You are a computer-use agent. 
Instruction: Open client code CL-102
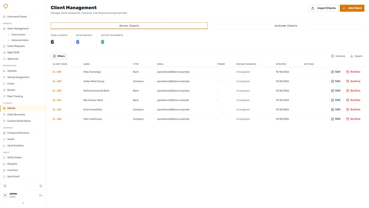click(x=57, y=91)
